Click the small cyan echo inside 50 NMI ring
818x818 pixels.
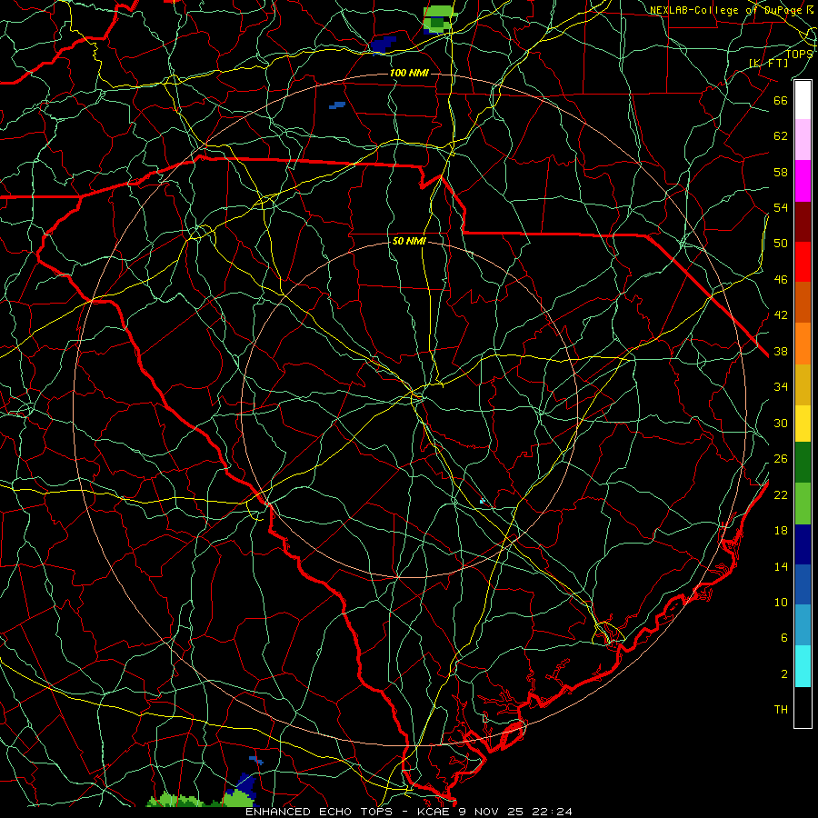point(483,502)
